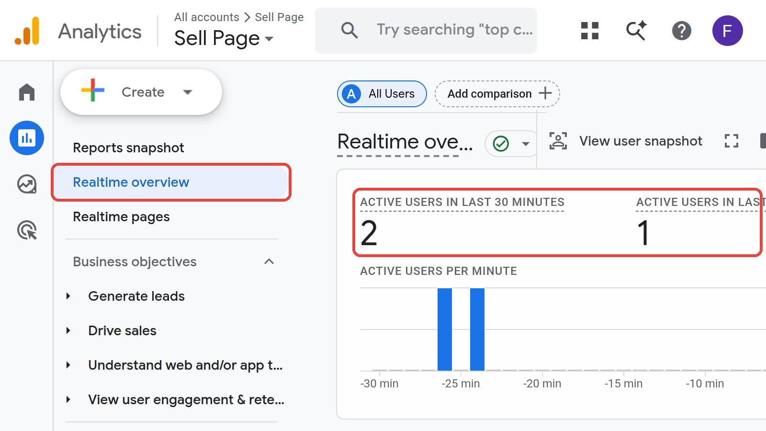The height and width of the screenshot is (431, 766).
Task: Click the All Users chip
Action: pos(382,93)
